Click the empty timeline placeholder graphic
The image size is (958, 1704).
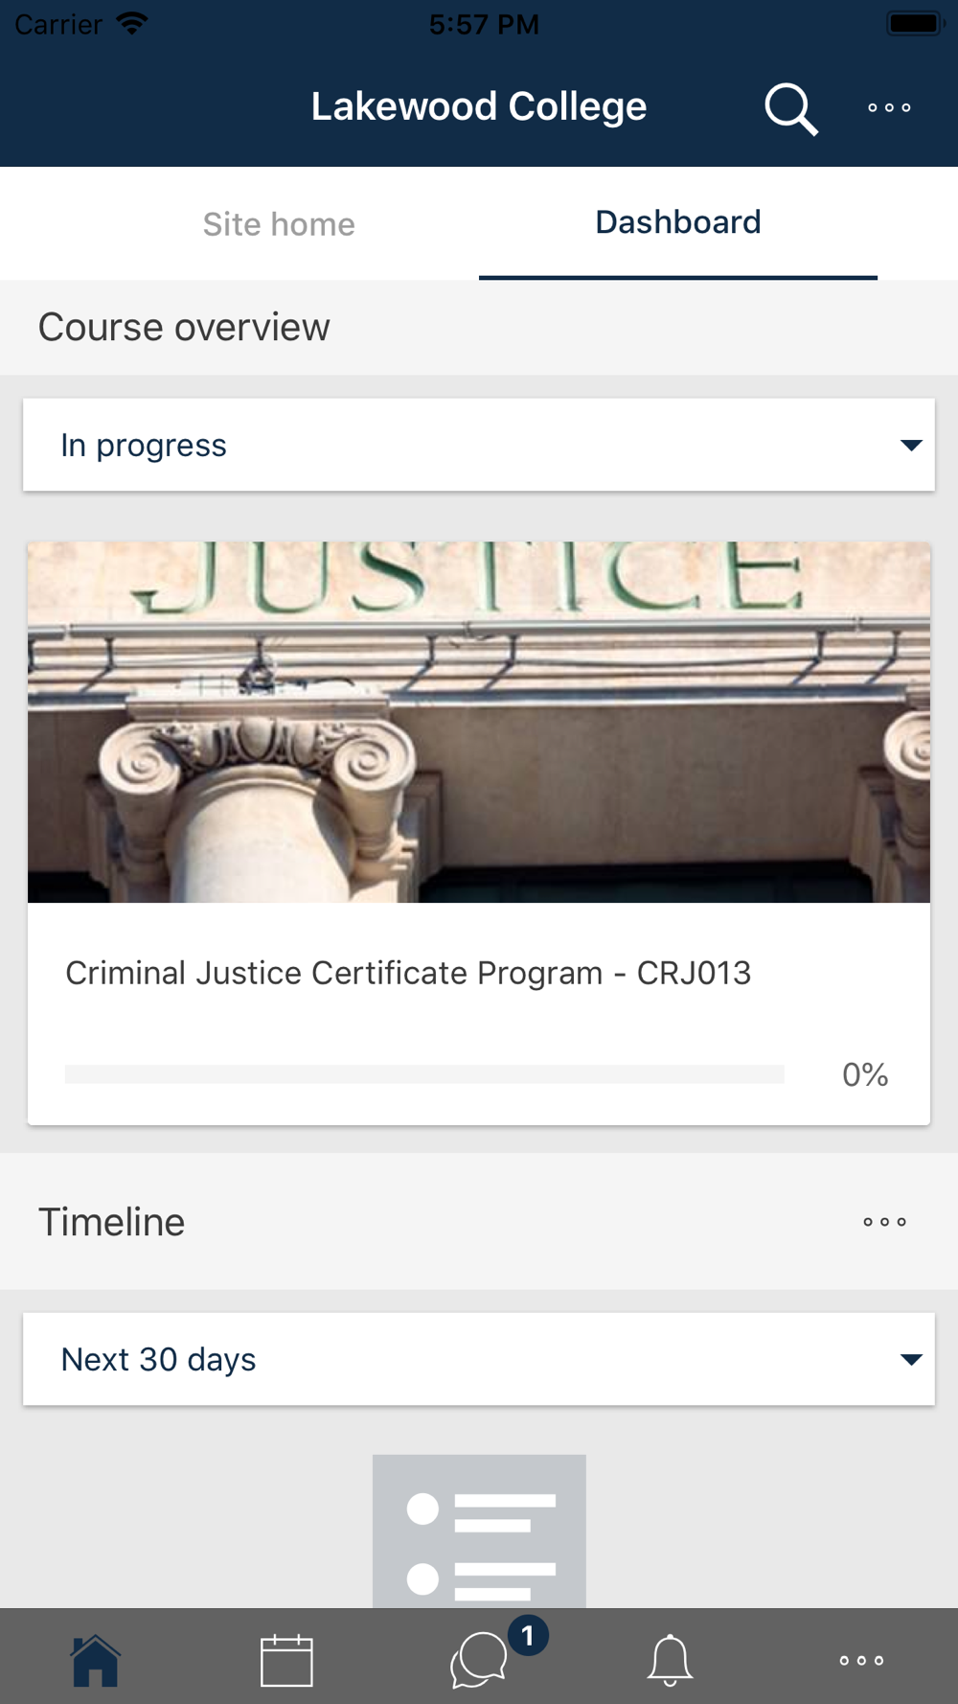coord(479,1531)
